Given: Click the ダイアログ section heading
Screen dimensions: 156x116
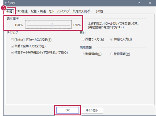Looking at the screenshot, I should [12, 33].
